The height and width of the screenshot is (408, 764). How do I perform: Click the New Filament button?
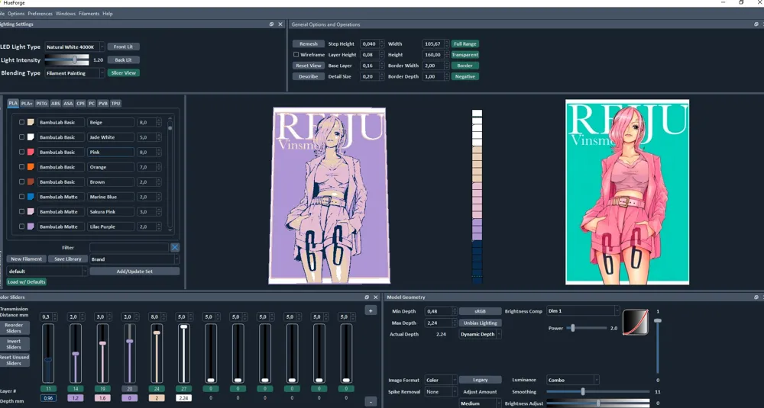[27, 259]
